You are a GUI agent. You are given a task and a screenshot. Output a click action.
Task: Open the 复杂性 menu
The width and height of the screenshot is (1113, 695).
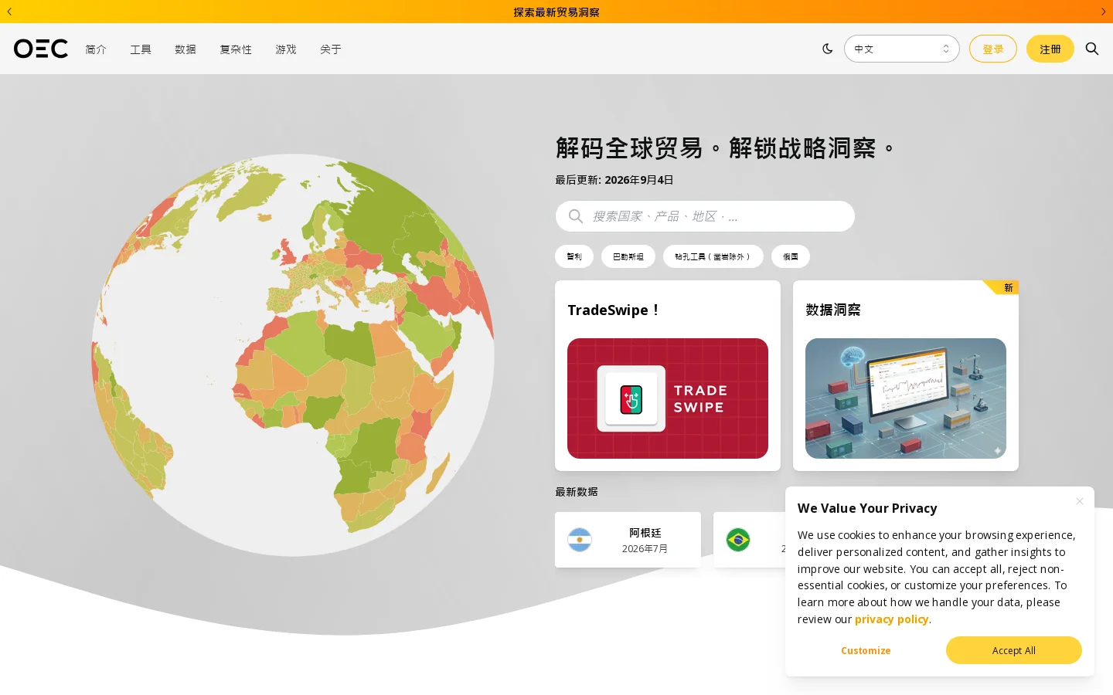tap(236, 49)
